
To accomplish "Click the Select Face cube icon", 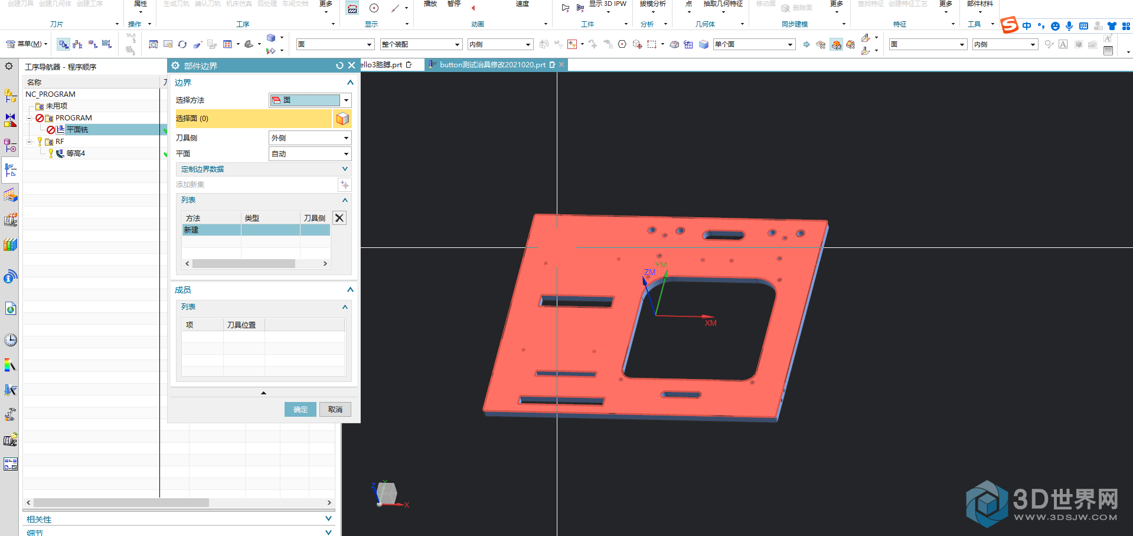I will click(342, 119).
